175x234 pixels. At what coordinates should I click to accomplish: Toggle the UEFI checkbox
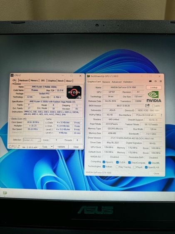(x=153, y=106)
